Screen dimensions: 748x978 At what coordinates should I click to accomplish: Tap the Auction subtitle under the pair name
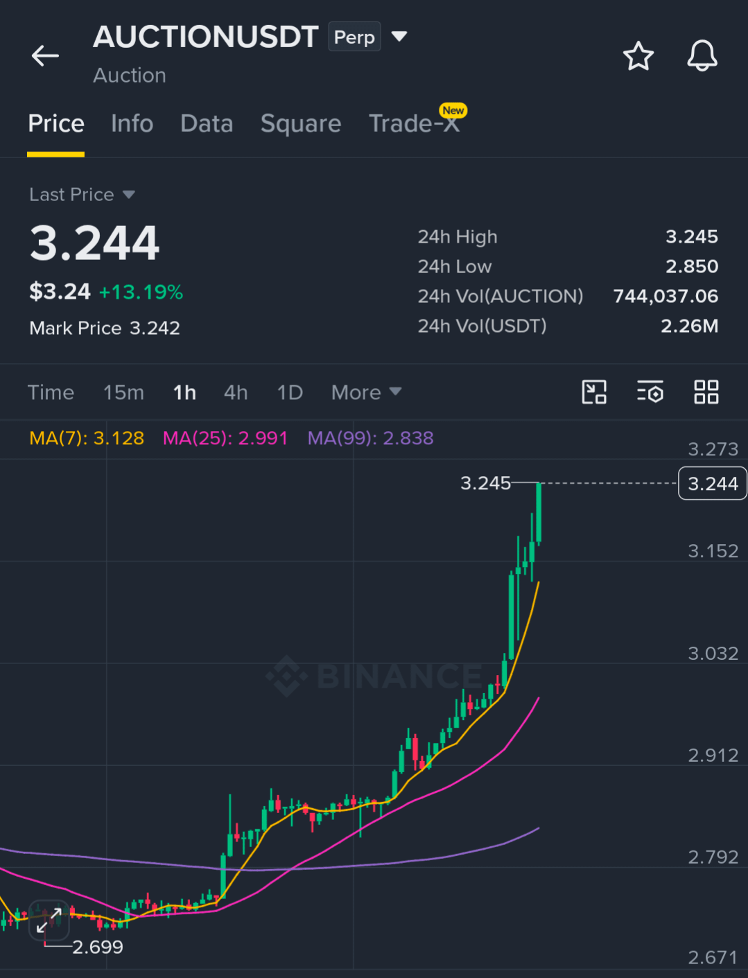click(x=130, y=76)
